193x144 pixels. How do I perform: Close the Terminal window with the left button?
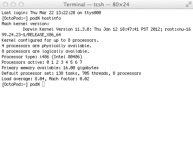pos(6,4)
